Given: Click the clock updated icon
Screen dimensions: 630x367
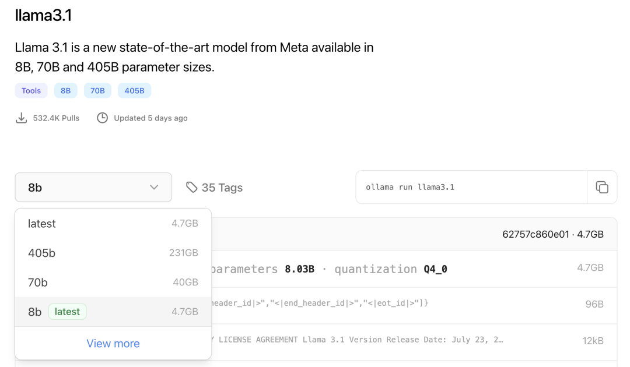Looking at the screenshot, I should pyautogui.click(x=103, y=118).
